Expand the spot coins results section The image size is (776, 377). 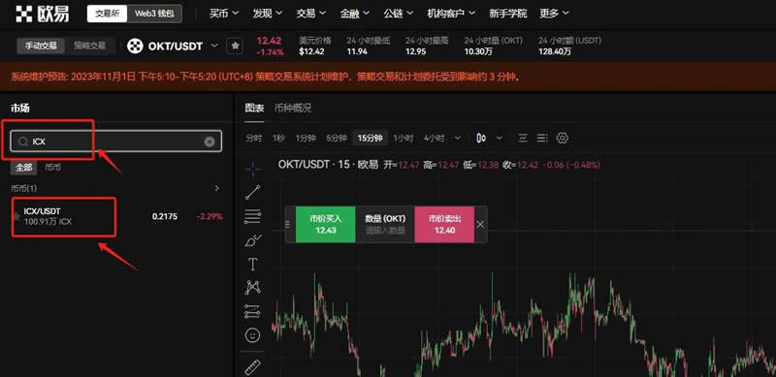216,188
